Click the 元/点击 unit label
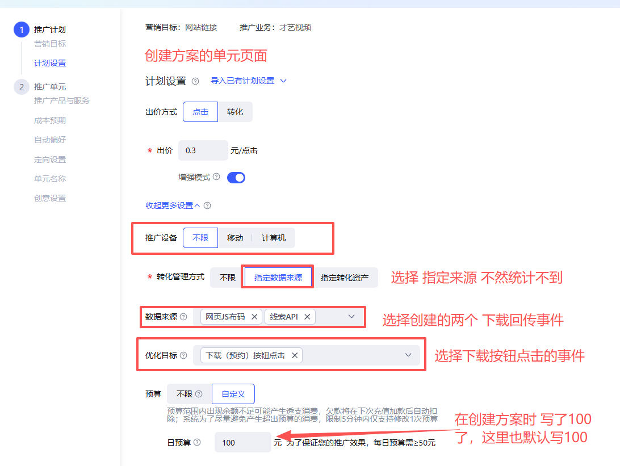Image resolution: width=620 pixels, height=466 pixels. pos(244,150)
